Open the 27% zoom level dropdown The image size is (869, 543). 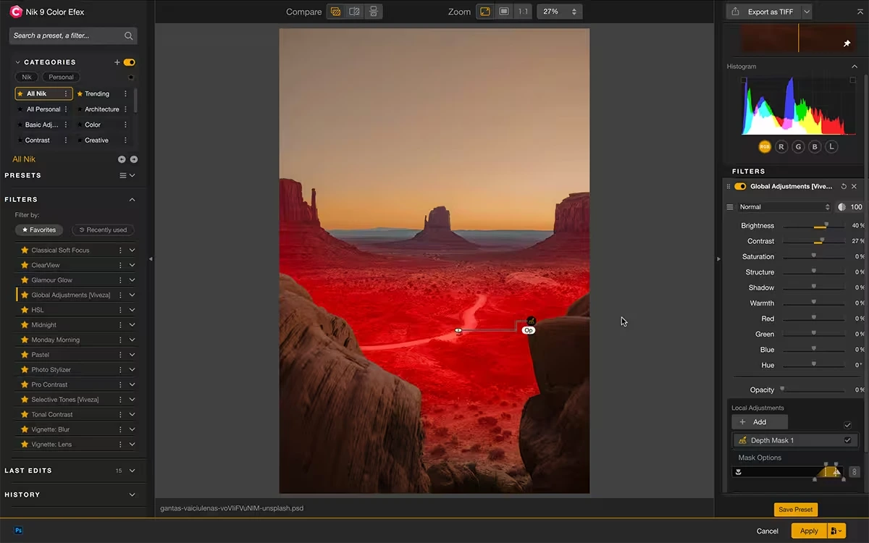point(561,12)
